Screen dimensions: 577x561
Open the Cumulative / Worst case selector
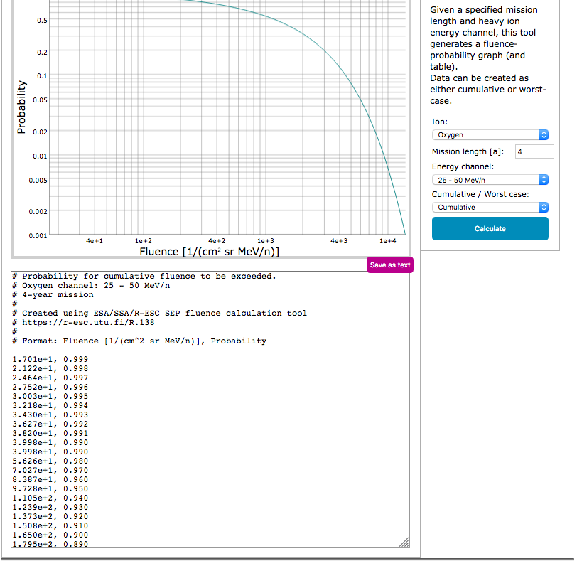490,208
